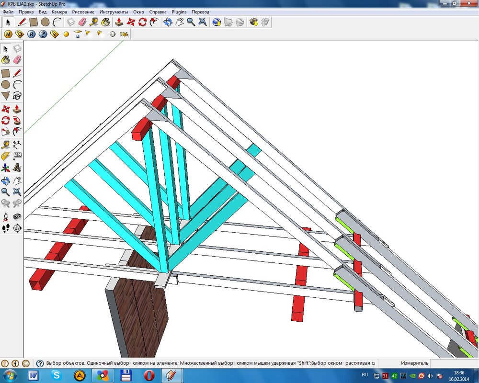This screenshot has width=479, height=383.
Task: Expand the Рисование menu
Action: pos(83,11)
